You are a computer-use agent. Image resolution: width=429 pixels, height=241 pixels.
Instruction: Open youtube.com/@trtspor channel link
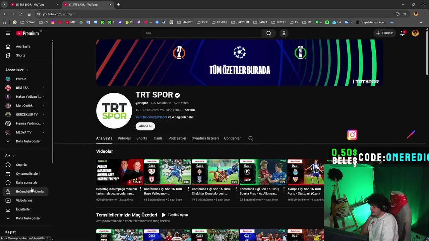pyautogui.click(x=151, y=117)
